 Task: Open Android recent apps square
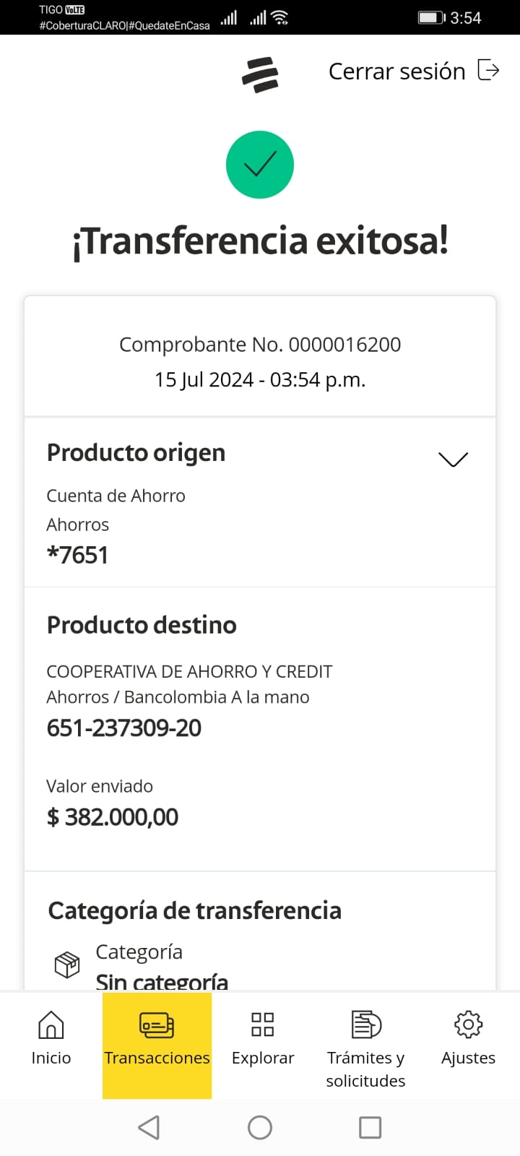click(370, 1127)
